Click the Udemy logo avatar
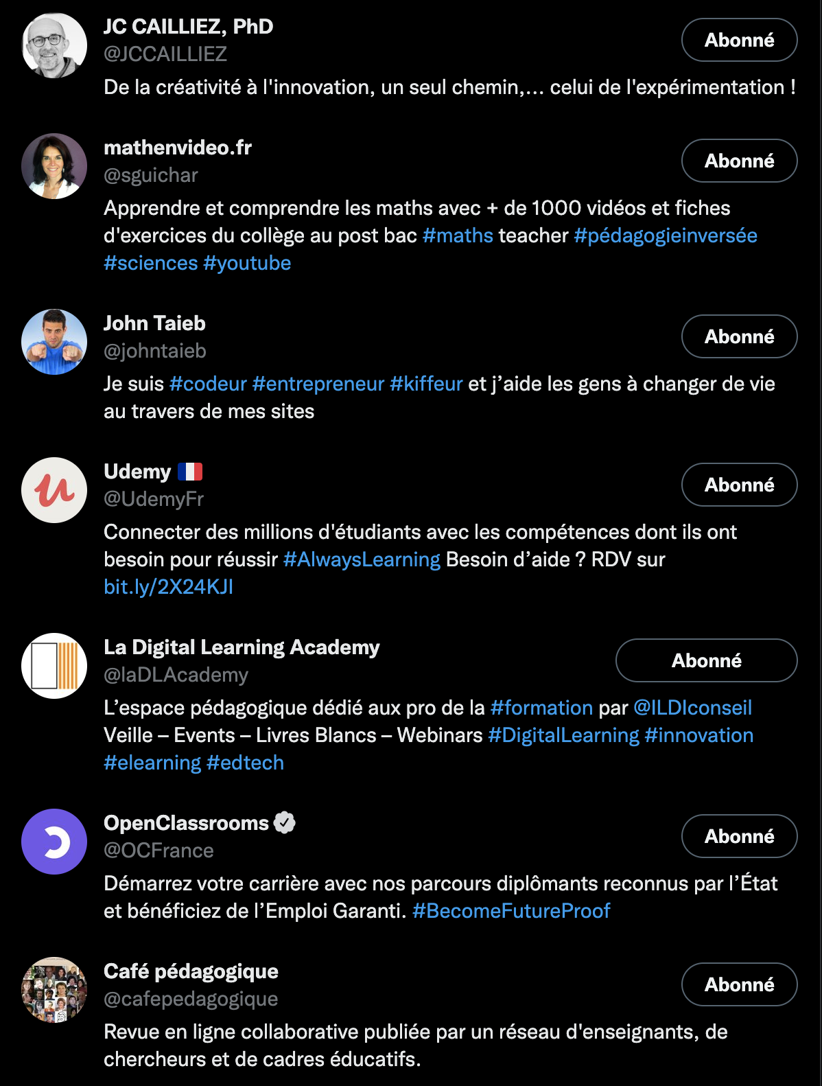Screen dimensions: 822x1086 [x=54, y=490]
